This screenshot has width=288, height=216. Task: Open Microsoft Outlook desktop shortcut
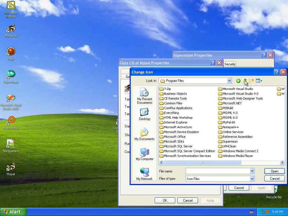(11, 9)
